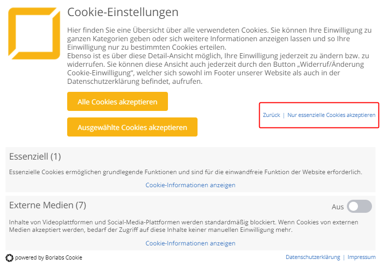Click the 'Aus' label beside the switch
This screenshot has width=381, height=268.
[x=337, y=207]
